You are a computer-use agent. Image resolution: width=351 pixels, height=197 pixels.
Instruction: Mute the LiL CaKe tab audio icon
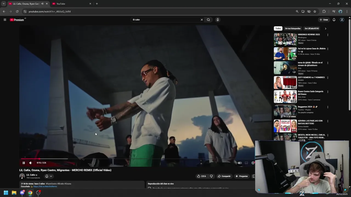[x=42, y=4]
